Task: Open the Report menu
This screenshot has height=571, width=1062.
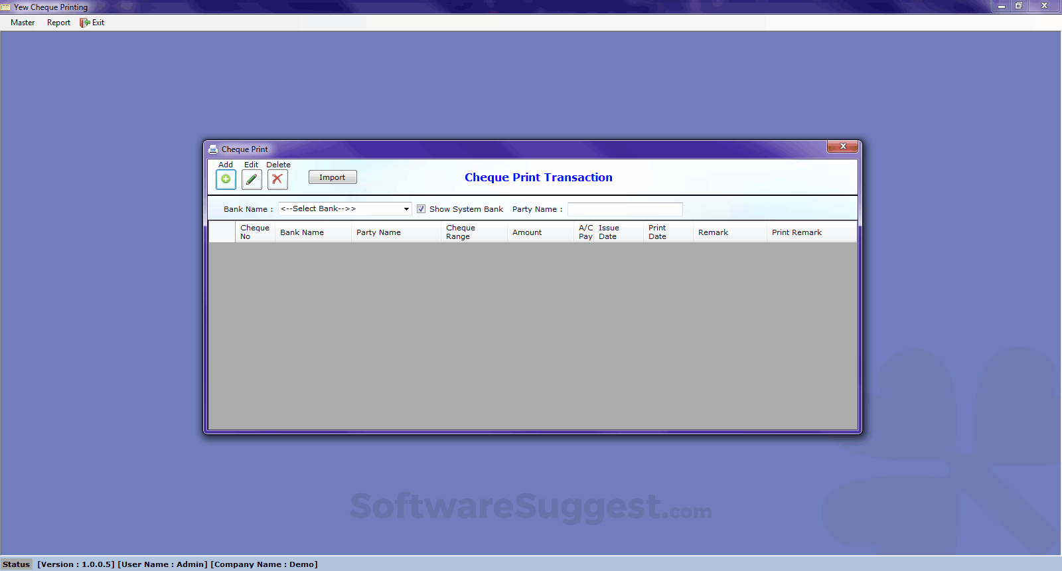Action: pos(58,23)
